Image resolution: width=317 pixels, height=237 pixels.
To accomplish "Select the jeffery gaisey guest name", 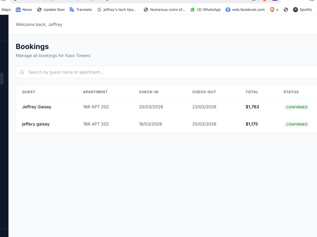I will click(36, 124).
